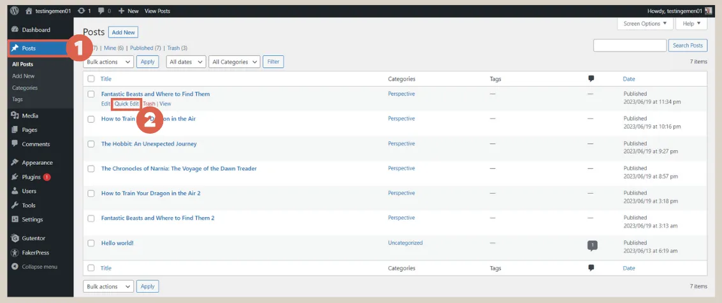
Task: Click Howdy, testingemen01 account text
Action: coord(675,11)
